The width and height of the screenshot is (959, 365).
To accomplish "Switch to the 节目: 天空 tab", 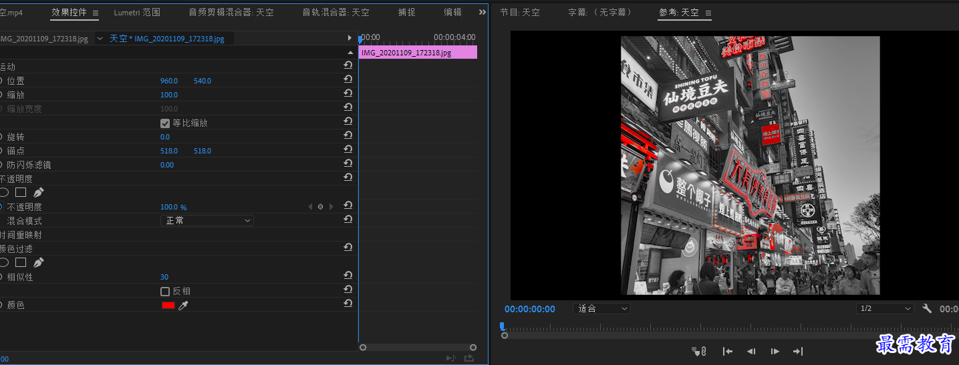I will (x=520, y=12).
